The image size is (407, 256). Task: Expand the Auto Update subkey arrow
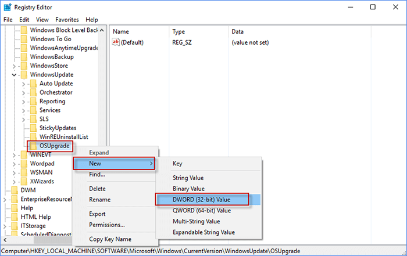23,84
